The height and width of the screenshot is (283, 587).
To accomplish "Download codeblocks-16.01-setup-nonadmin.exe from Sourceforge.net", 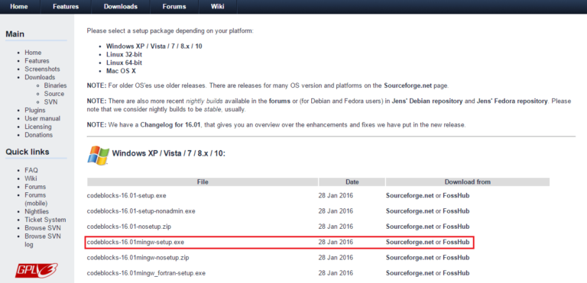I will (410, 211).
